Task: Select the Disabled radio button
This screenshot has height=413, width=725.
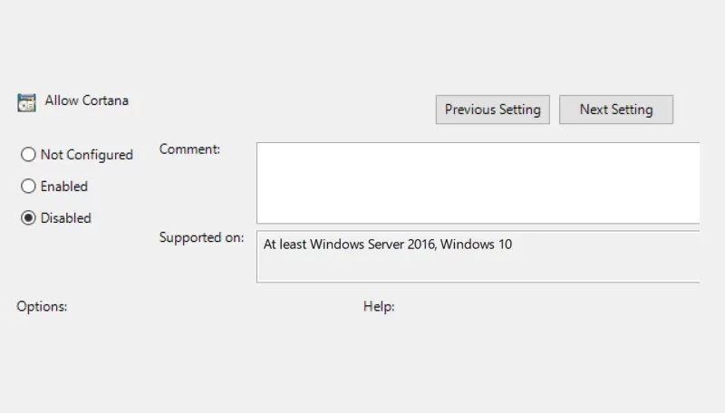Action: point(28,217)
